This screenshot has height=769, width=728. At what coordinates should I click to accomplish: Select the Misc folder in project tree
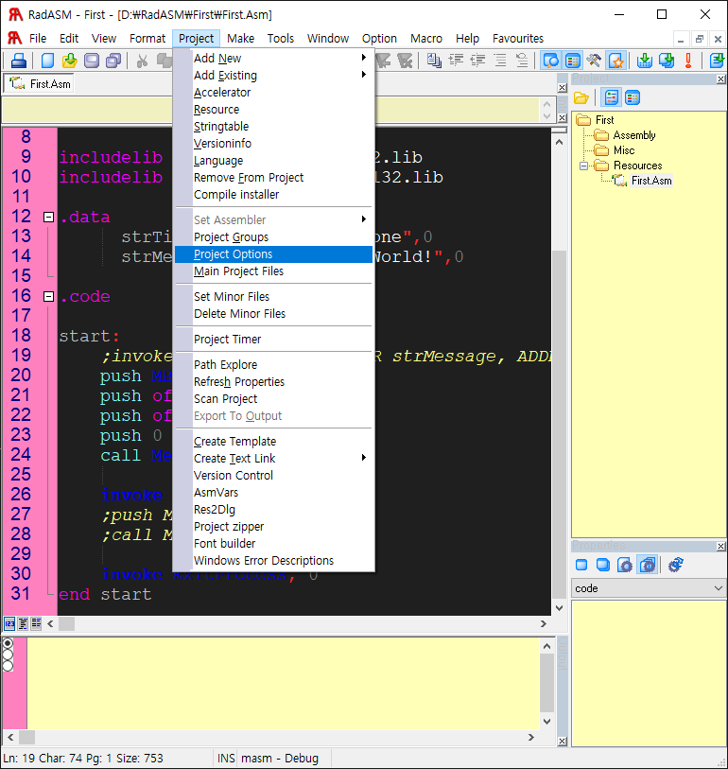[x=624, y=150]
